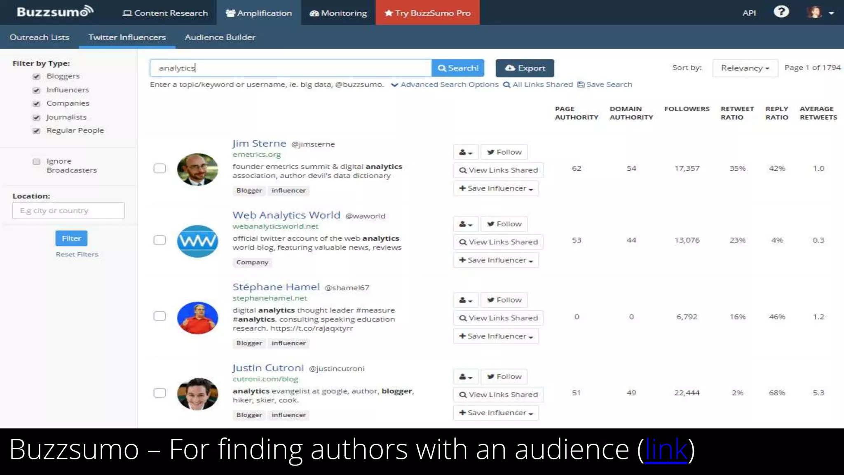Open person icon dropdown for Web Analytics World
This screenshot has height=475, width=844.
point(466,224)
